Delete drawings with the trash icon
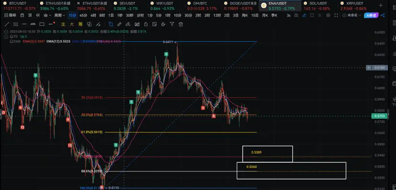 (181, 24)
